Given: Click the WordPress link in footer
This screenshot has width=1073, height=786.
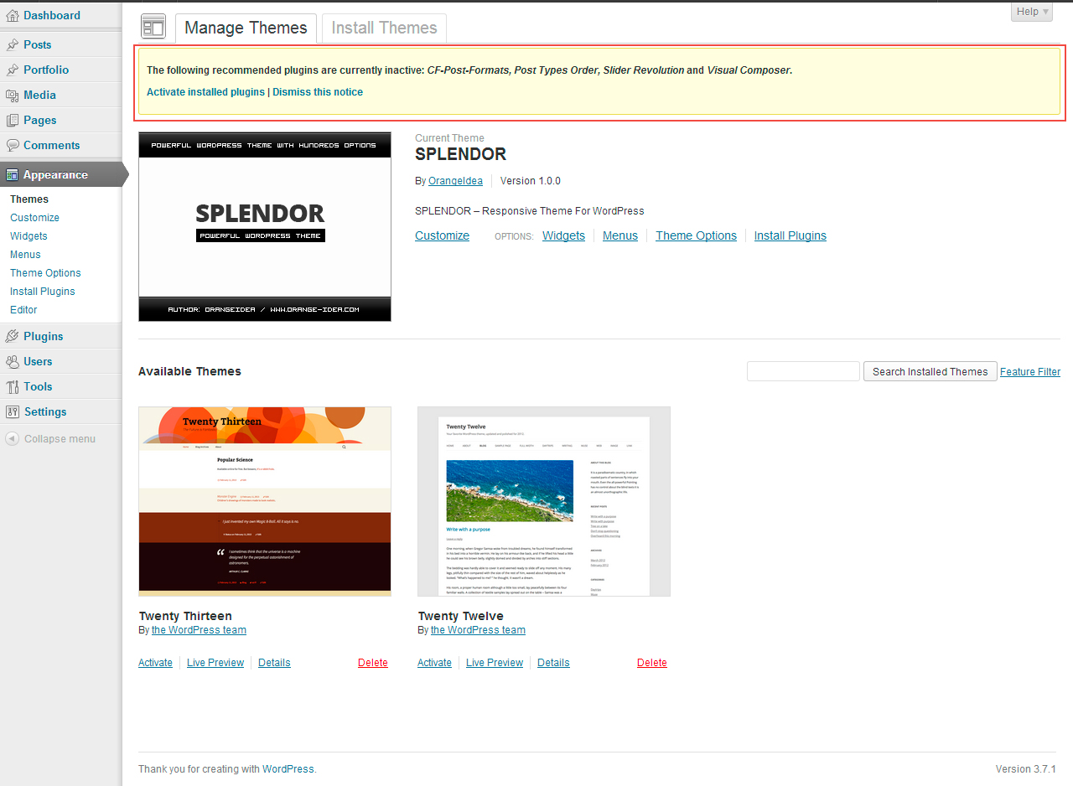Looking at the screenshot, I should (x=288, y=769).
